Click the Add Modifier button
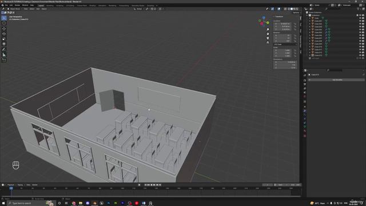This screenshot has width=366, height=206. [337, 80]
